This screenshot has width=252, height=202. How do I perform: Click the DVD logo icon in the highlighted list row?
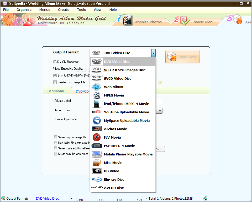pos(97,62)
